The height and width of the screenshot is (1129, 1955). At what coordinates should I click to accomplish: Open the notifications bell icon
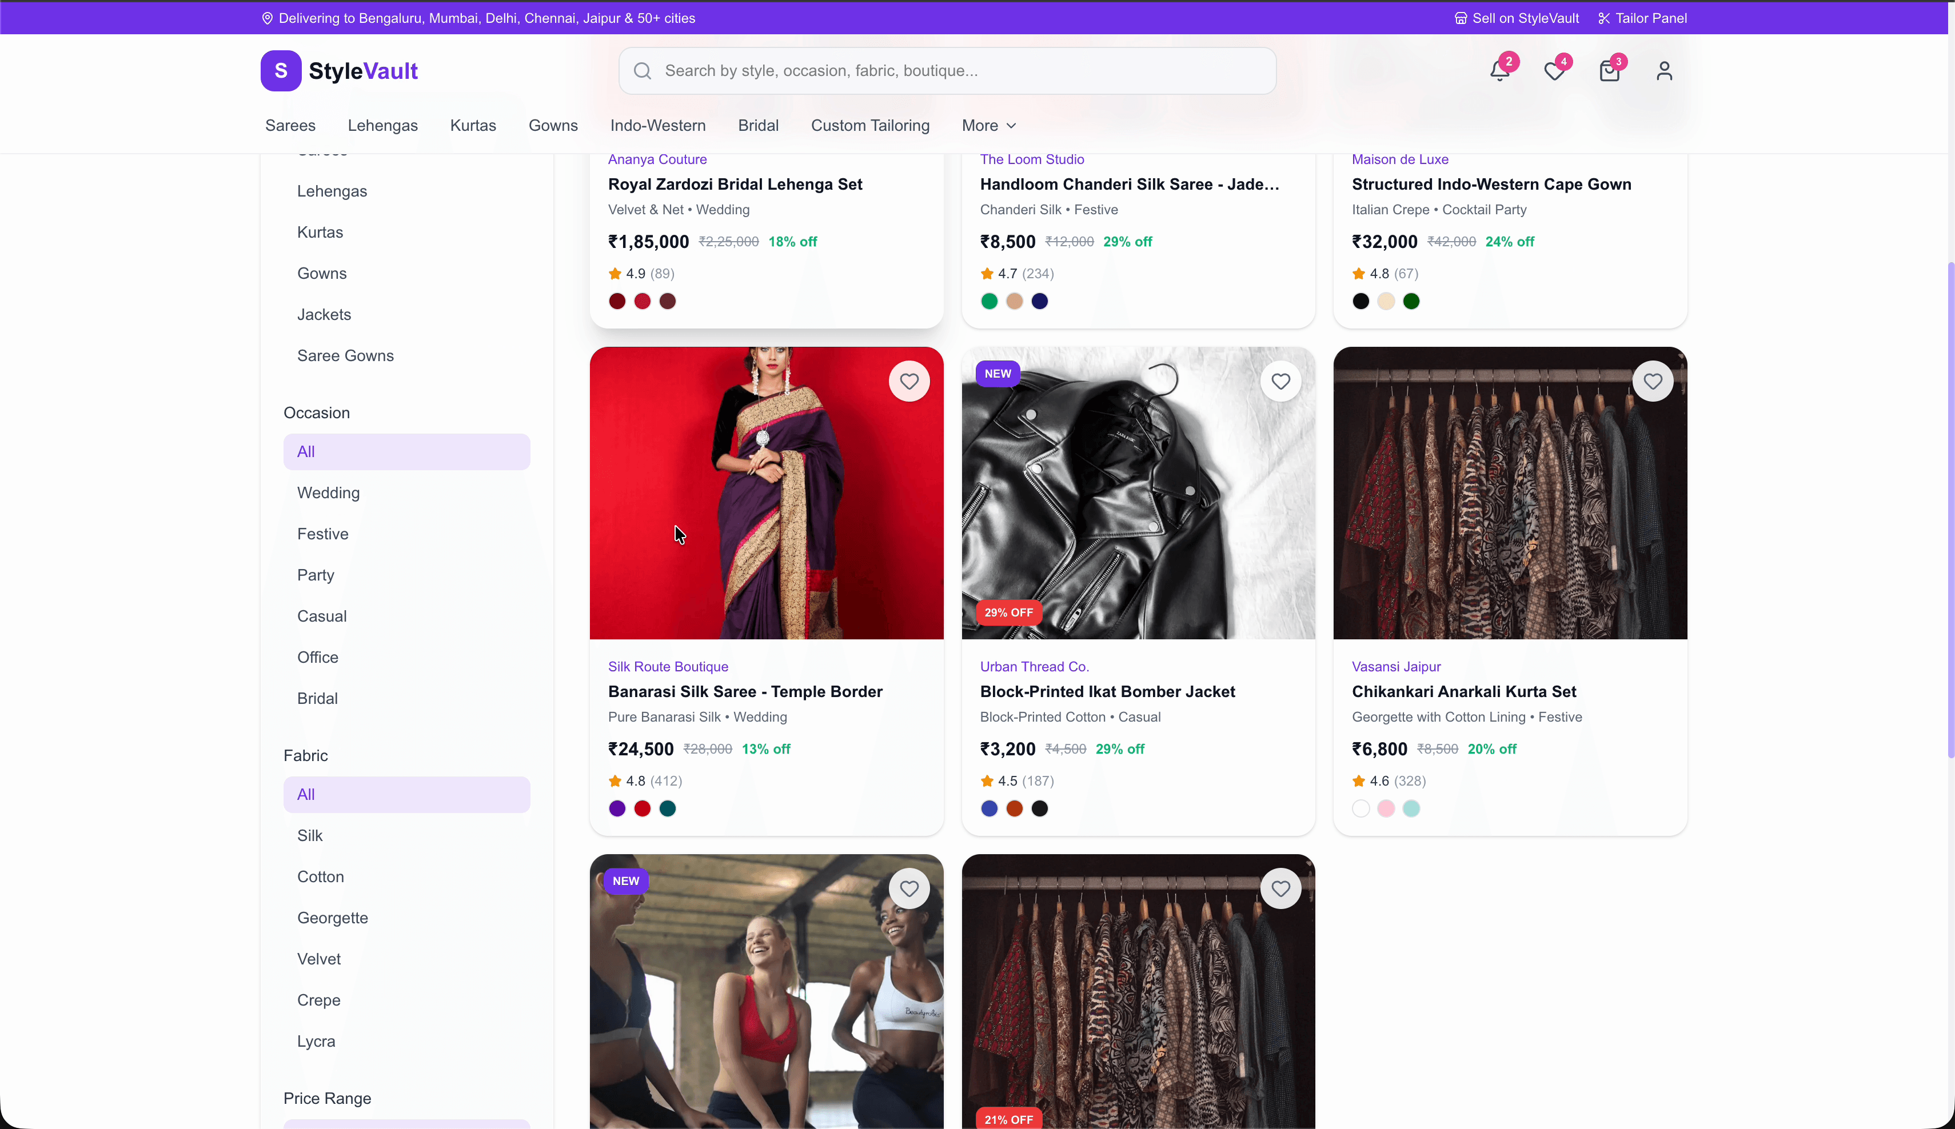[1499, 71]
